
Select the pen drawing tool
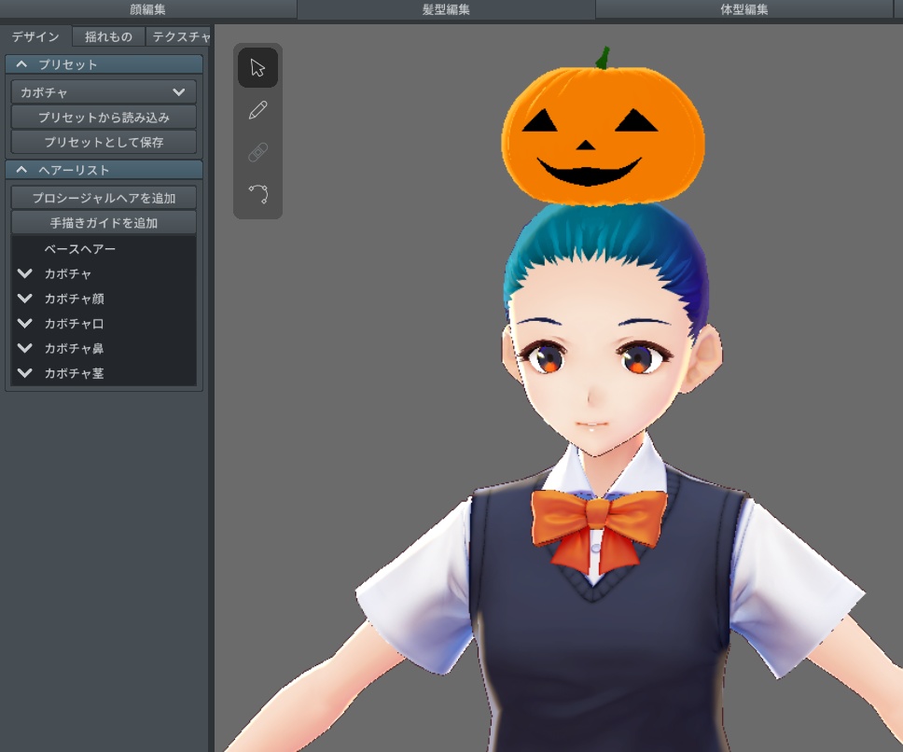tap(258, 109)
